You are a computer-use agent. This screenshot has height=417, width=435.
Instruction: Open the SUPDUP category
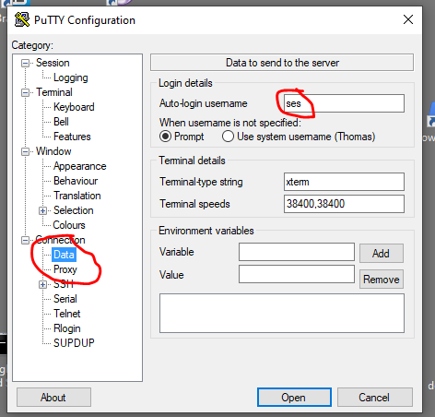[74, 343]
